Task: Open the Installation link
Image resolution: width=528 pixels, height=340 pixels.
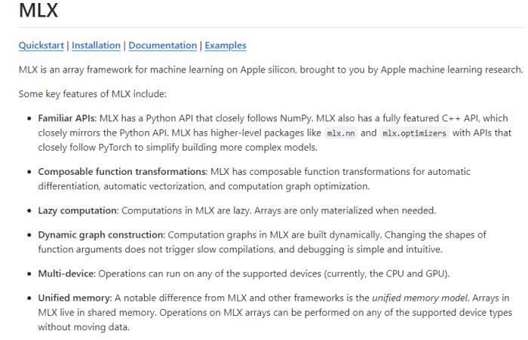Action: [96, 45]
